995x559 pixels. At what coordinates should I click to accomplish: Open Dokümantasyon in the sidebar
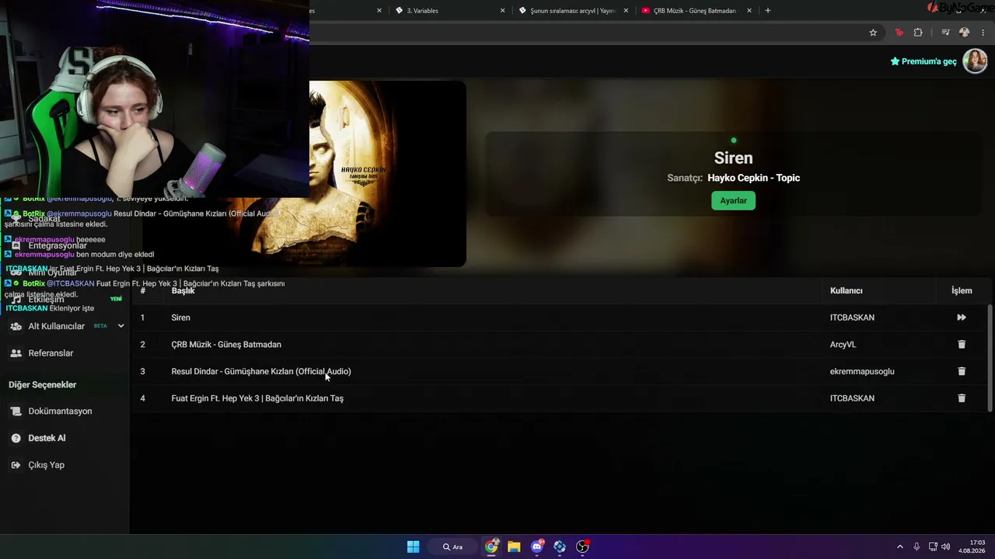[60, 411]
